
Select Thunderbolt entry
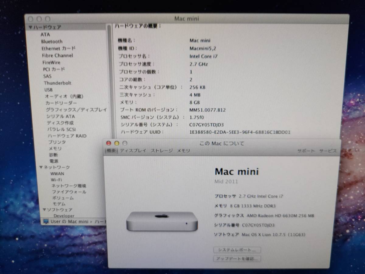(x=58, y=83)
